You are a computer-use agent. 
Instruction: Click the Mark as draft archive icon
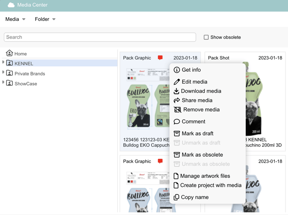[177, 134]
